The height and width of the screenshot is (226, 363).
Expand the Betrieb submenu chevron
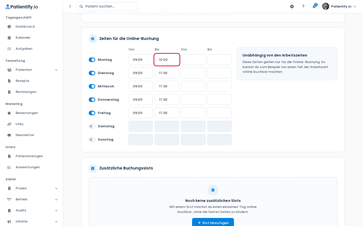click(56, 200)
